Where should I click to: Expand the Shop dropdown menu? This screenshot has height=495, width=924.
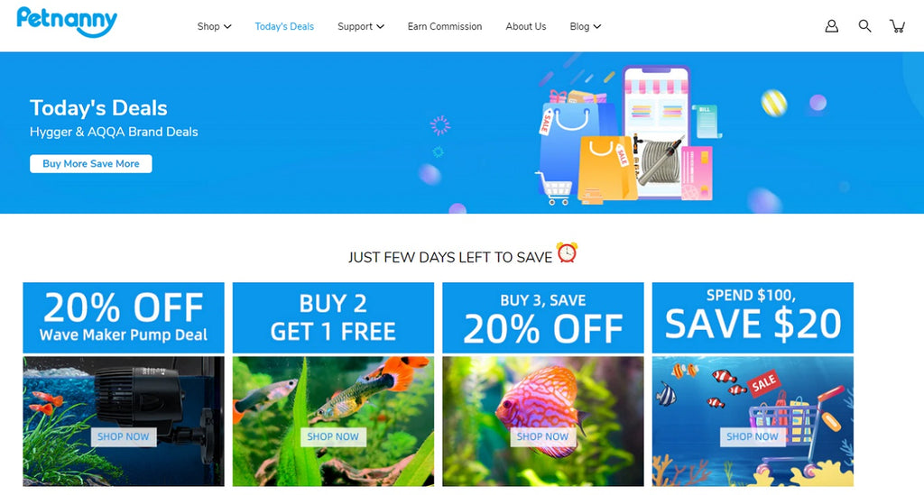point(214,26)
